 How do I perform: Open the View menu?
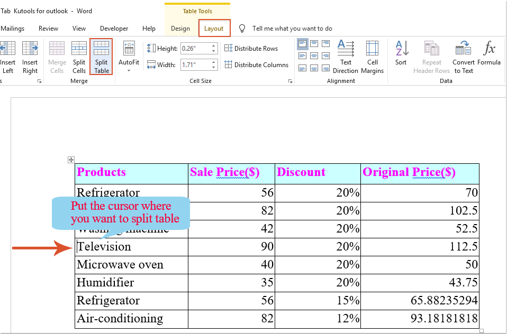tap(79, 29)
